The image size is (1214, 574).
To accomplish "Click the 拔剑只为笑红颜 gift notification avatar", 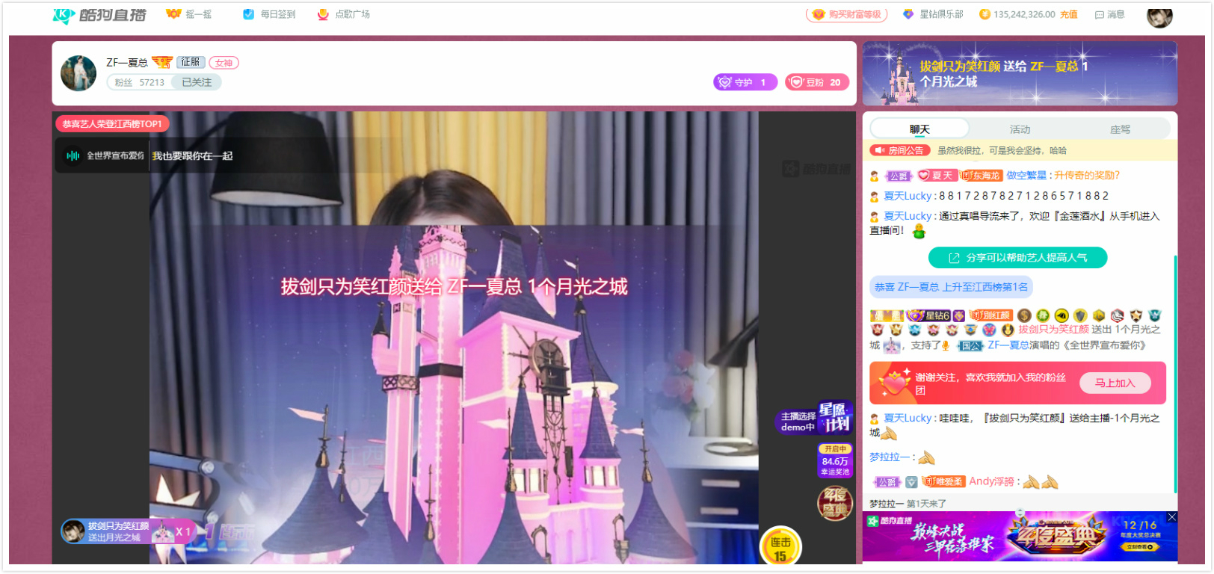I will click(x=73, y=531).
